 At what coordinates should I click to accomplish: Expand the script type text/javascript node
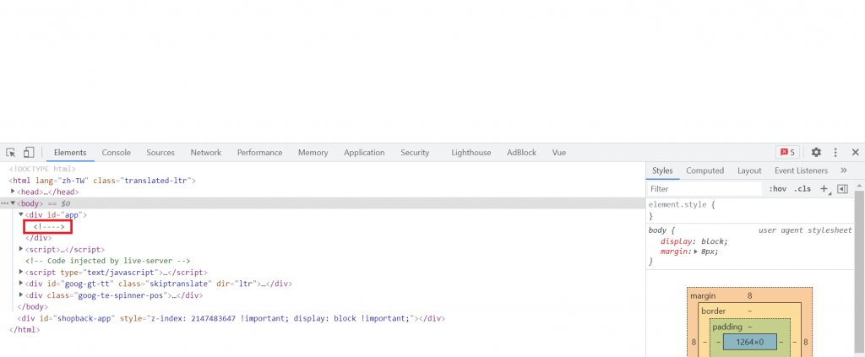tap(21, 272)
